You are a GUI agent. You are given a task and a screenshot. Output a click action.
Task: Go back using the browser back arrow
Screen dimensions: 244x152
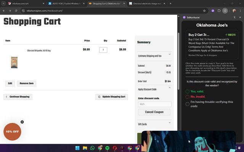tap(4, 11)
